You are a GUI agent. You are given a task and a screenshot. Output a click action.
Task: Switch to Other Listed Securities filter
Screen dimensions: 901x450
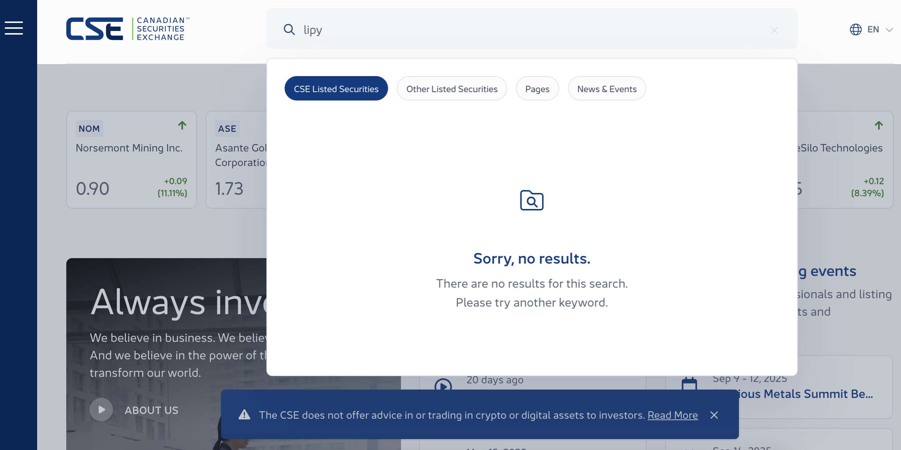point(452,88)
